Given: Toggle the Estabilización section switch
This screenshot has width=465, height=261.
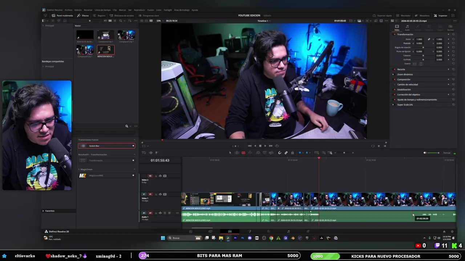Looking at the screenshot, I should click(x=394, y=90).
